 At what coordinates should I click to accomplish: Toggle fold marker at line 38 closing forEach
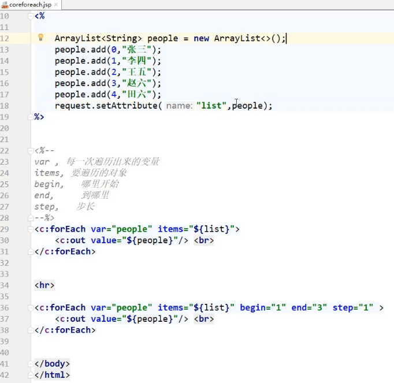(x=31, y=330)
